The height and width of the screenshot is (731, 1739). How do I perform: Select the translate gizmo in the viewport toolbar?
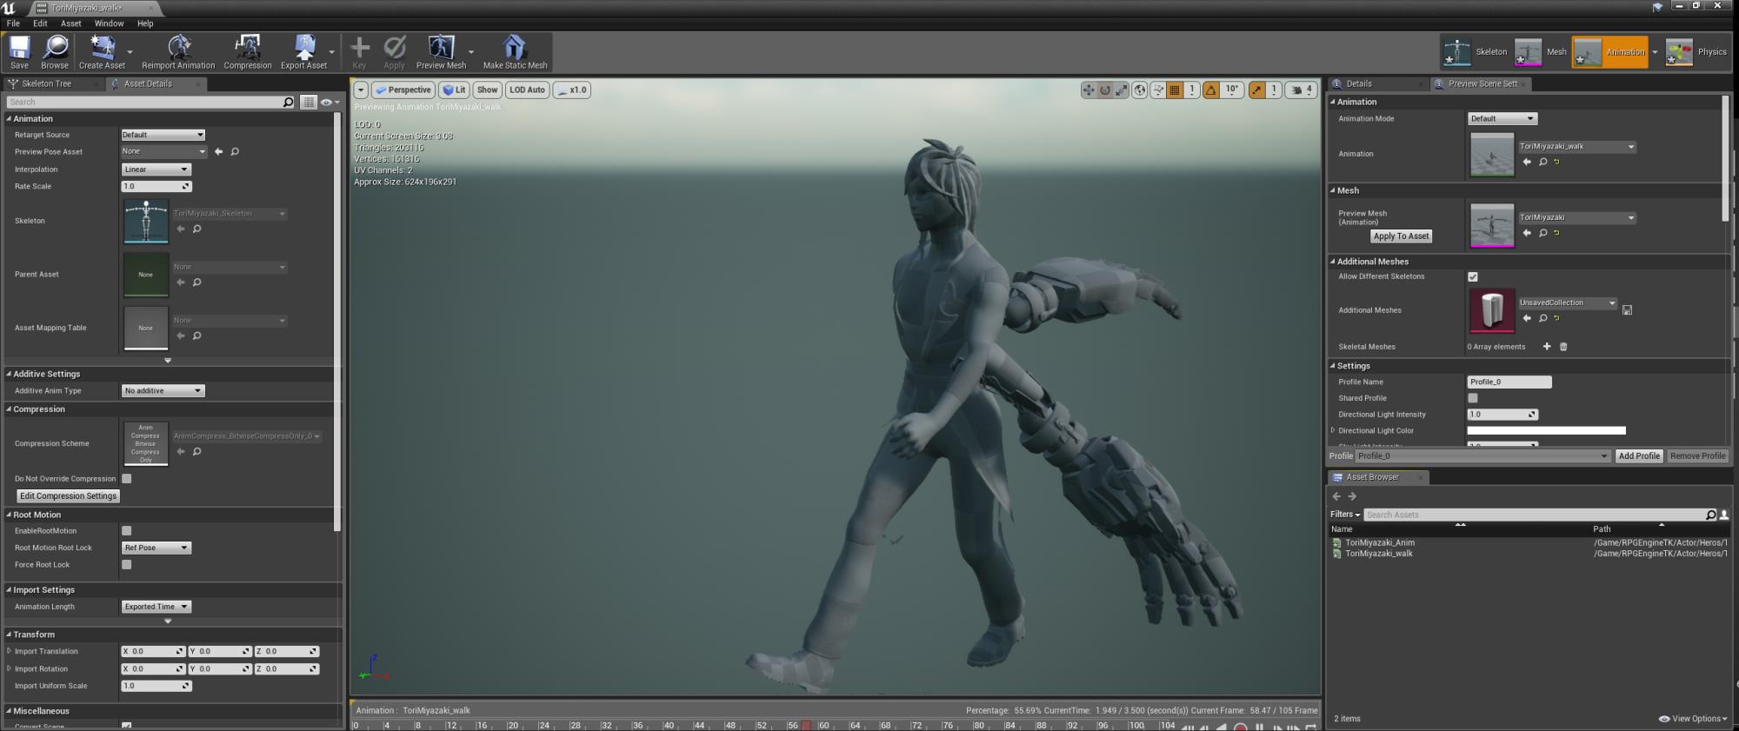[1089, 90]
